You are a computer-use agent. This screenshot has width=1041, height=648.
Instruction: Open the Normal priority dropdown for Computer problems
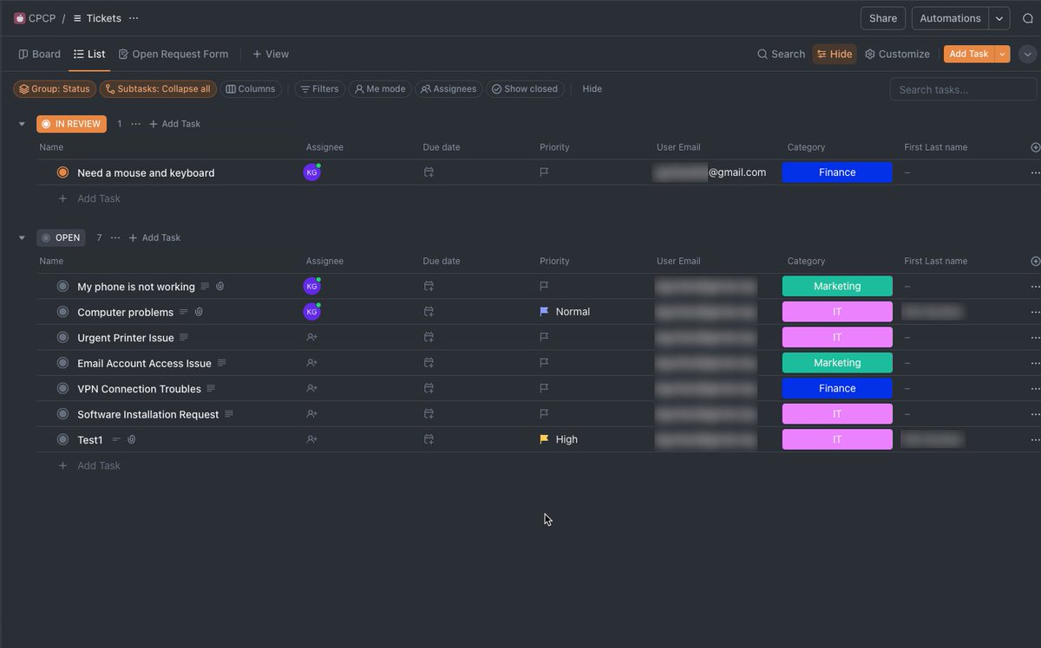(x=565, y=312)
